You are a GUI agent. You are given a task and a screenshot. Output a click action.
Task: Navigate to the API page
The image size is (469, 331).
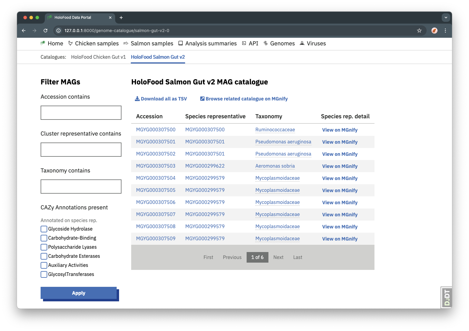(x=254, y=44)
